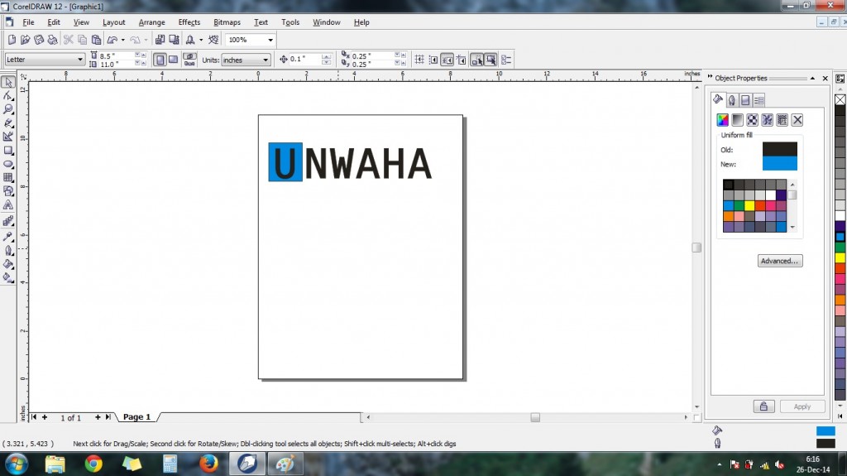
Task: Choose Pattern fill type icon
Action: point(753,120)
